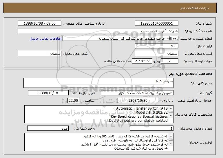Click the line Dual Ac input are completely isolated
223x158 pixels.
click(138, 121)
